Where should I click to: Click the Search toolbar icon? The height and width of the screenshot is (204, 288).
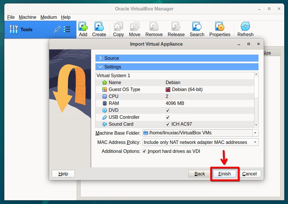click(197, 27)
